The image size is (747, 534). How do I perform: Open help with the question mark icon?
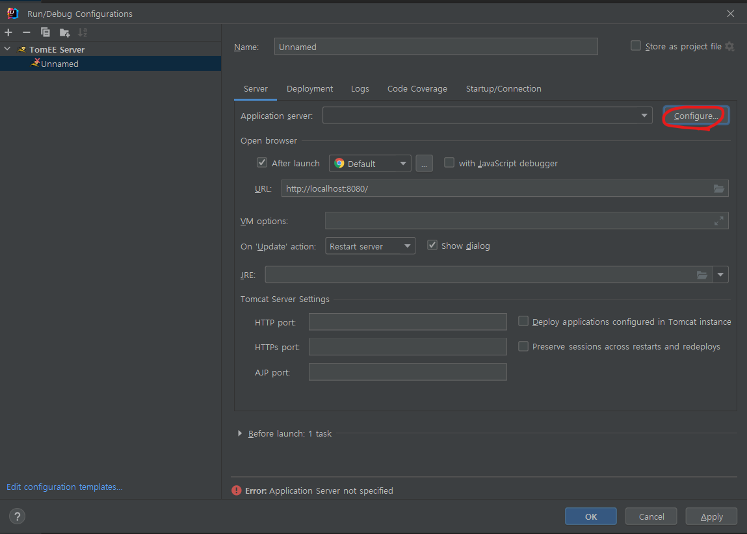(x=17, y=516)
